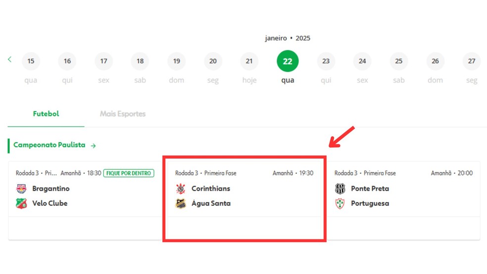Image resolution: width=487 pixels, height=274 pixels.
Task: Select day 21 marked hoje
Action: click(x=249, y=61)
